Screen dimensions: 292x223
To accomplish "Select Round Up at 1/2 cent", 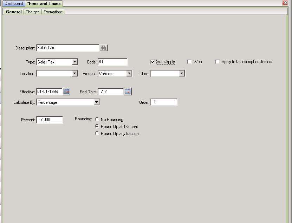I will [x=97, y=126].
